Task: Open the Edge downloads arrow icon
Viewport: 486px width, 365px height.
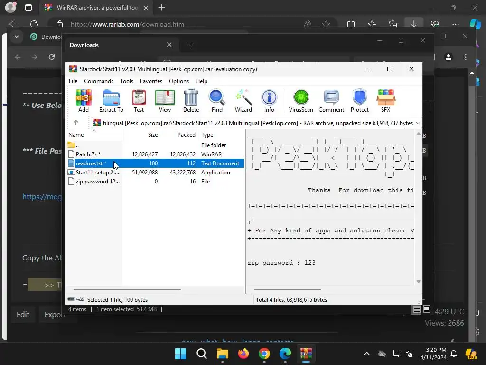Action: [x=413, y=24]
